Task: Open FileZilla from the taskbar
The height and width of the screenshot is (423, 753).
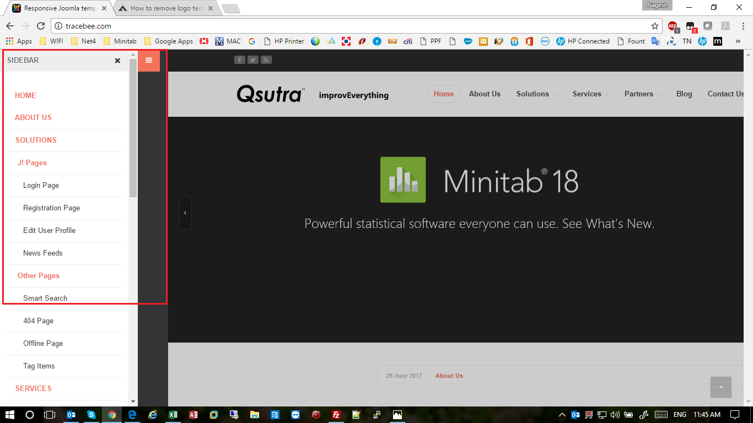Action: pos(336,415)
